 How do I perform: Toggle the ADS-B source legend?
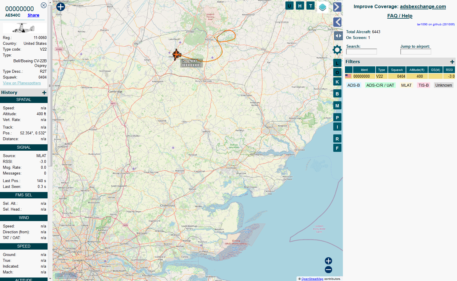[353, 85]
